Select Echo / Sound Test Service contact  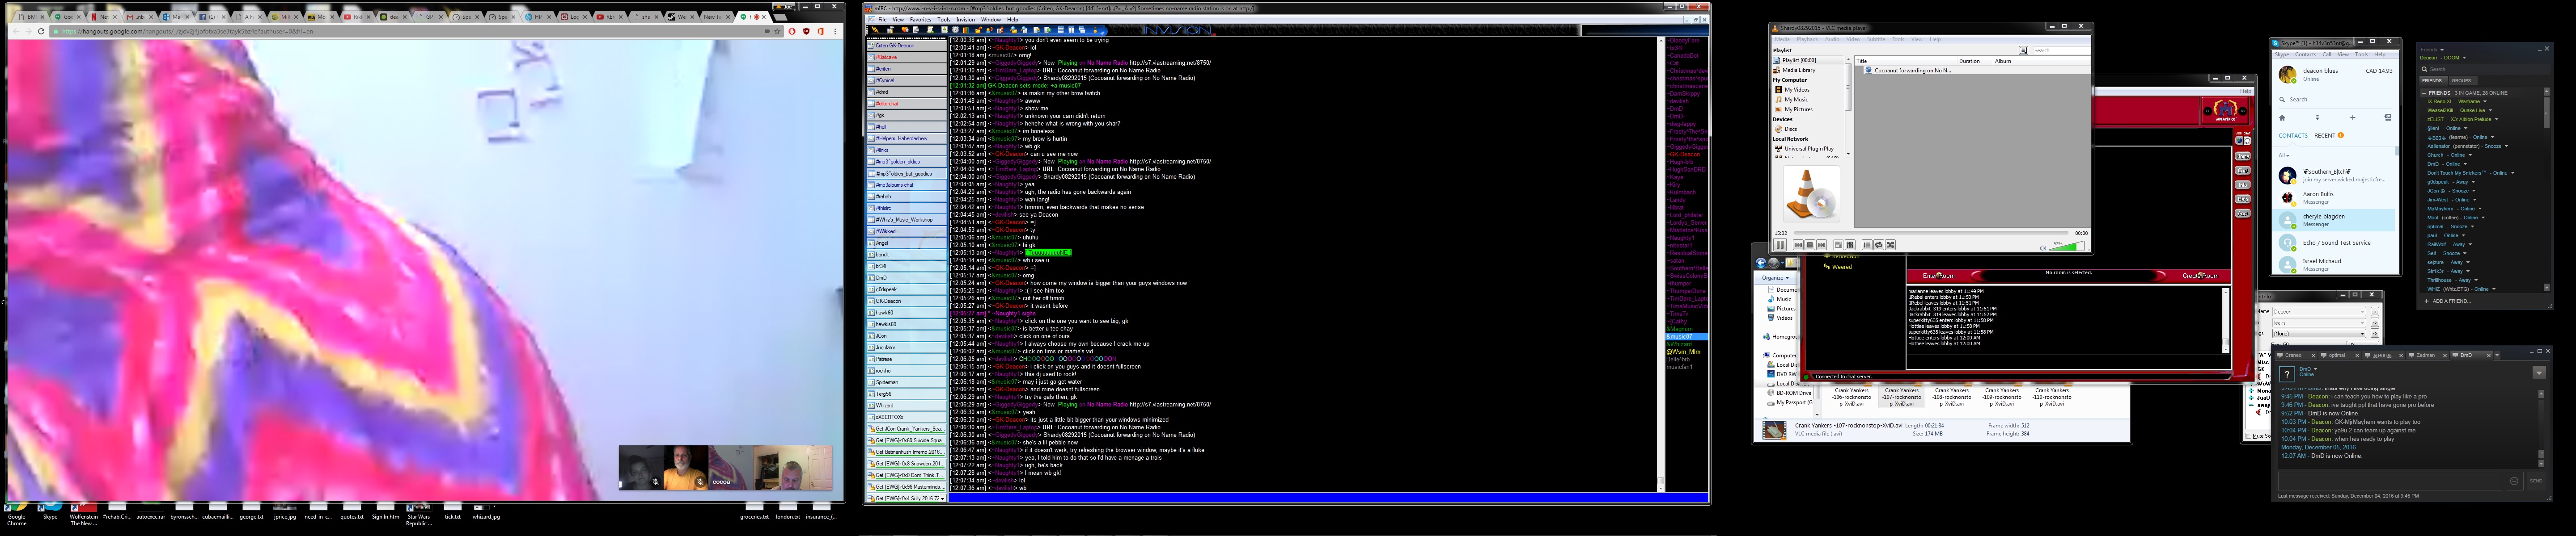tap(2334, 243)
